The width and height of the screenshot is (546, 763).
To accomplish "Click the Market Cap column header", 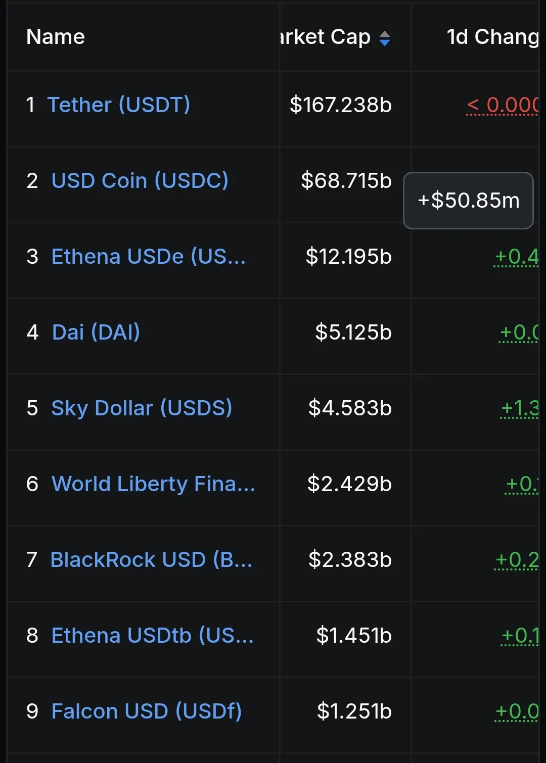I will tap(326, 37).
